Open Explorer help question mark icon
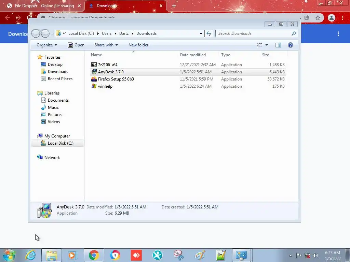Image resolution: width=350 pixels, height=262 pixels. (x=291, y=45)
